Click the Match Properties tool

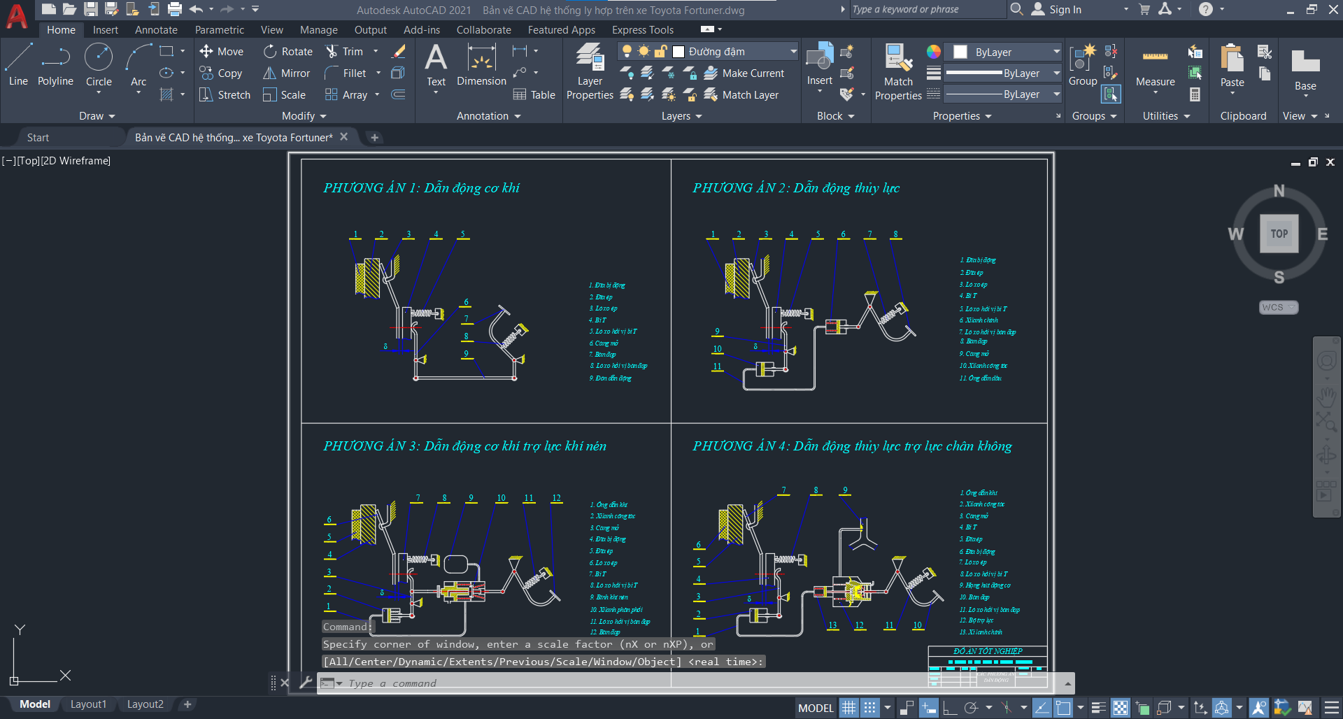(x=898, y=71)
